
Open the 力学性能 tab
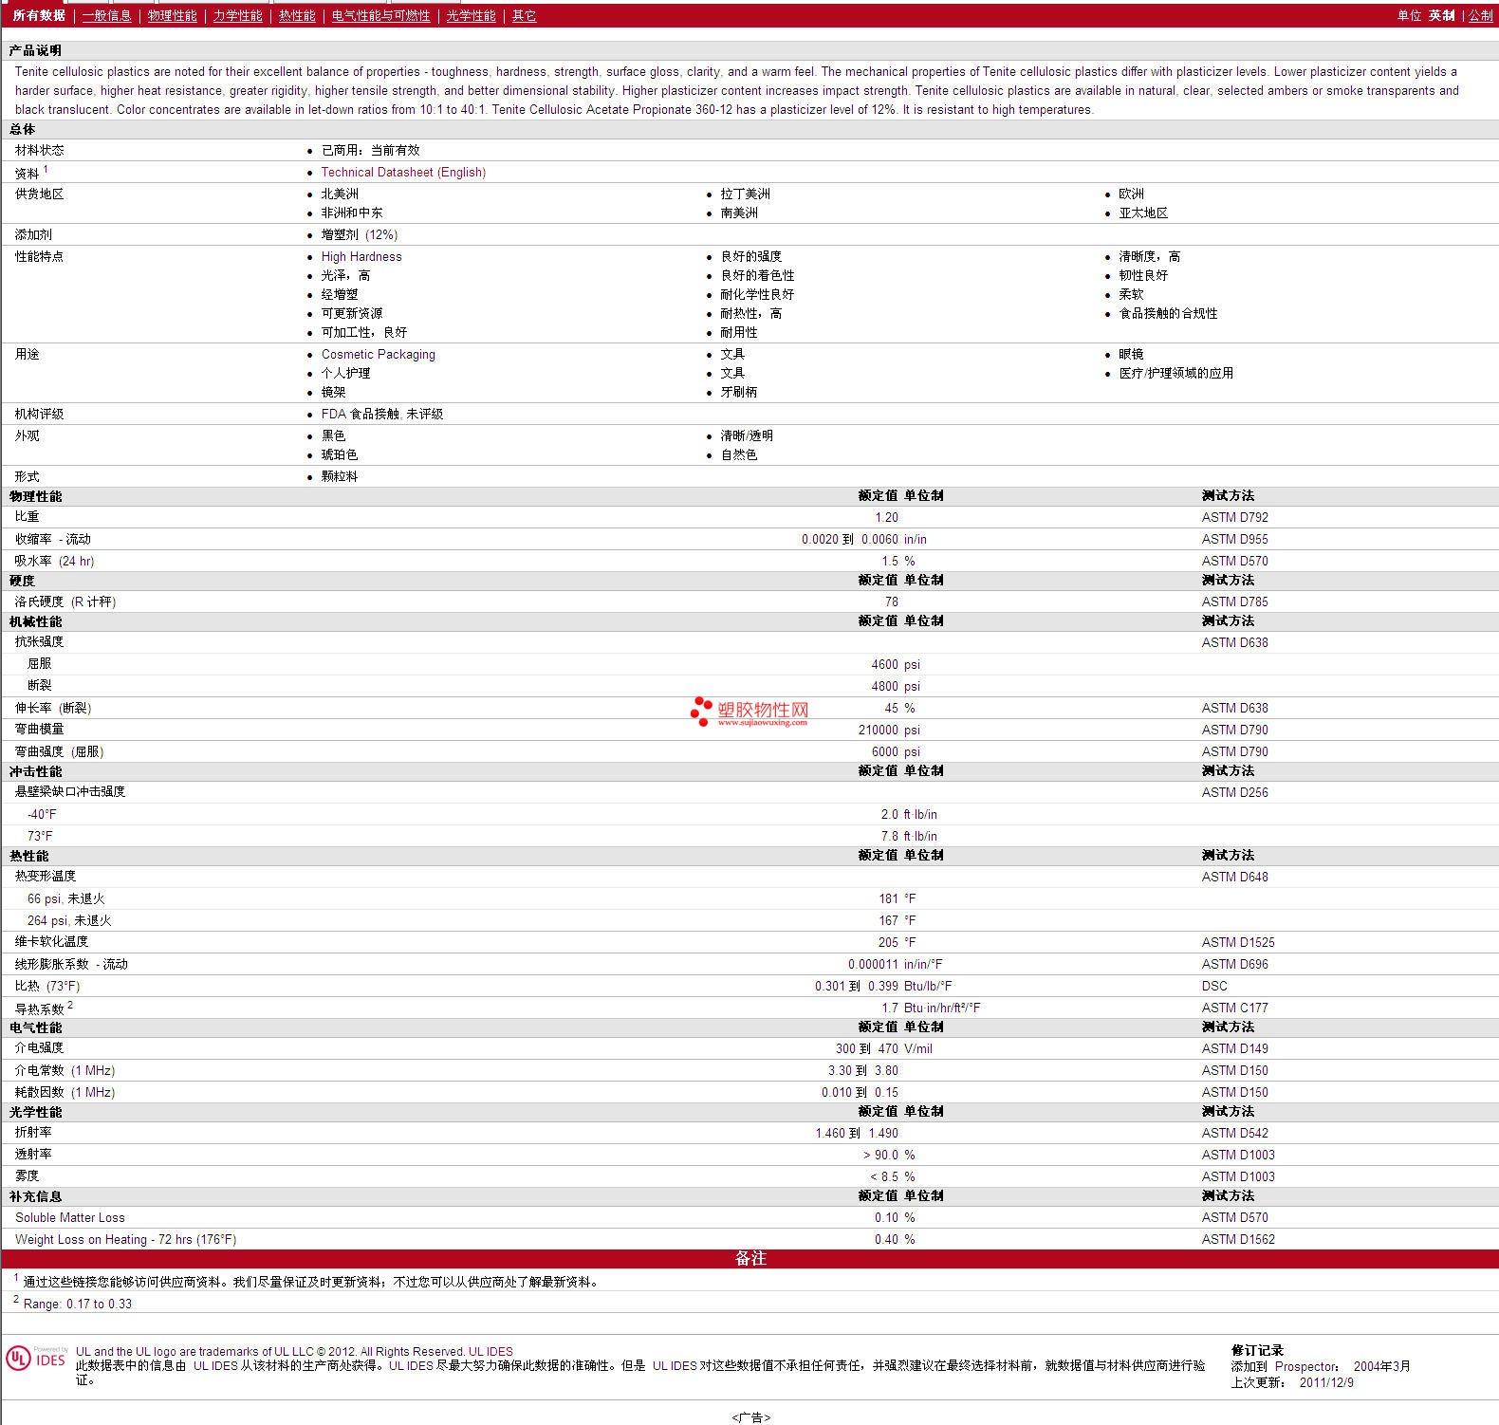[x=237, y=15]
